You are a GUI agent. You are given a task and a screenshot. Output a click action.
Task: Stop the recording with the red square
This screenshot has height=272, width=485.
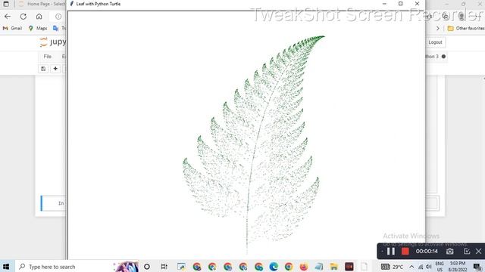pos(405,252)
